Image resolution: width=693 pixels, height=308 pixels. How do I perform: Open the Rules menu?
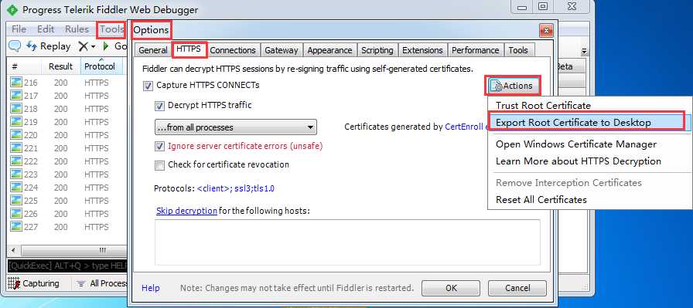(77, 29)
